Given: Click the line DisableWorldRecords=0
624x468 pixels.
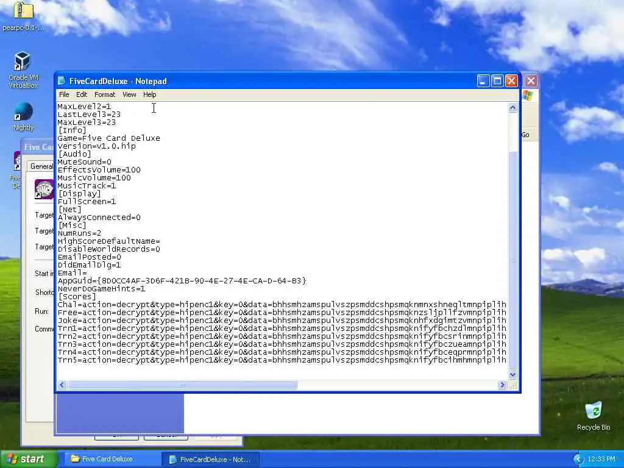Looking at the screenshot, I should pyautogui.click(x=109, y=249).
